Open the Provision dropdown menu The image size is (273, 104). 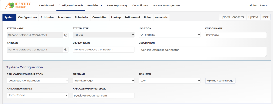[95, 5]
